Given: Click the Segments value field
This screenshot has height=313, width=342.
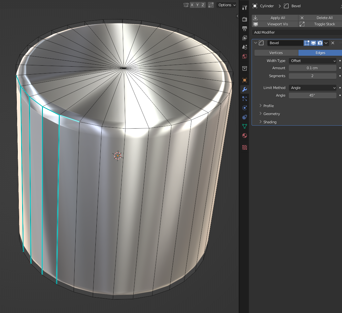Looking at the screenshot, I should [x=312, y=76].
